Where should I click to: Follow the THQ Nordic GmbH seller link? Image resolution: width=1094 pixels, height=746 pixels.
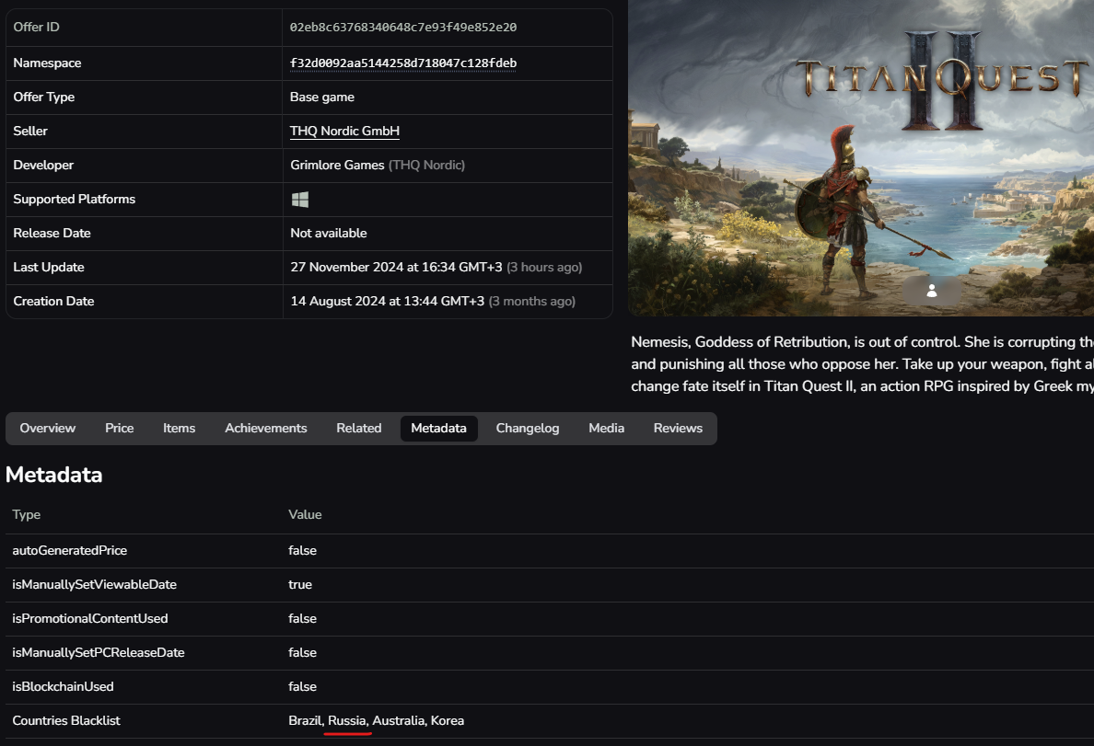click(x=344, y=131)
